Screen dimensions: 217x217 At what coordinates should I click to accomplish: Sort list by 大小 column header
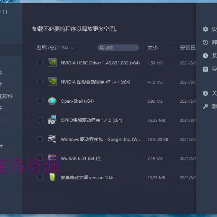click(153, 48)
